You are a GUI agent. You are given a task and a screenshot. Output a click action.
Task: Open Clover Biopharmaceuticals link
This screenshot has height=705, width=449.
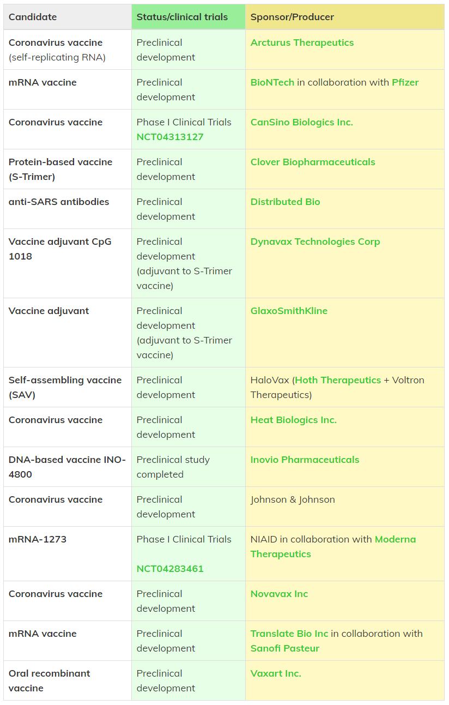click(312, 162)
